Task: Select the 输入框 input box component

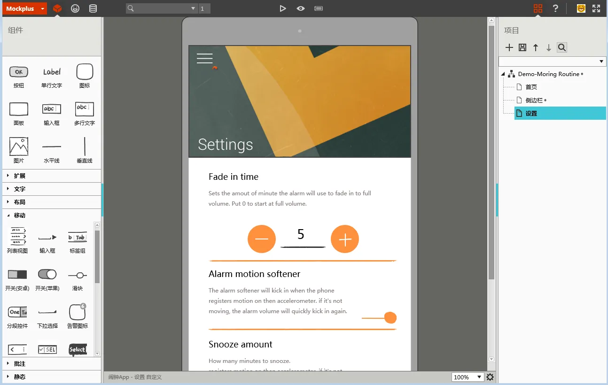Action: point(52,114)
